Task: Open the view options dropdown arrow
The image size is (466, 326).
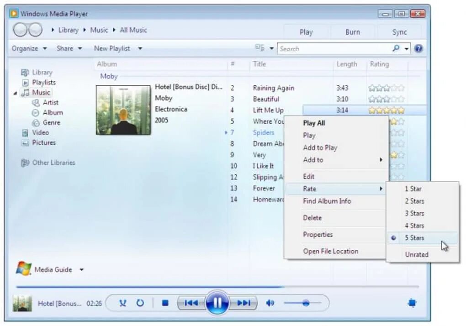Action: tap(271, 48)
